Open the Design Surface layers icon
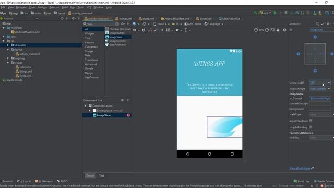Image resolution: width=334 pixels, height=188 pixels. [134, 24]
